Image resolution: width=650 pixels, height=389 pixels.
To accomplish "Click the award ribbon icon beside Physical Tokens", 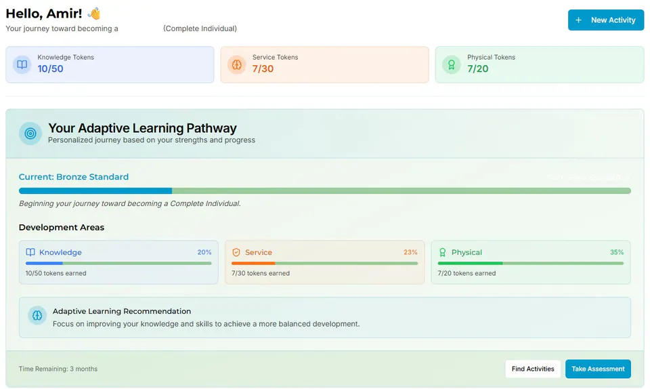I will pyautogui.click(x=452, y=64).
